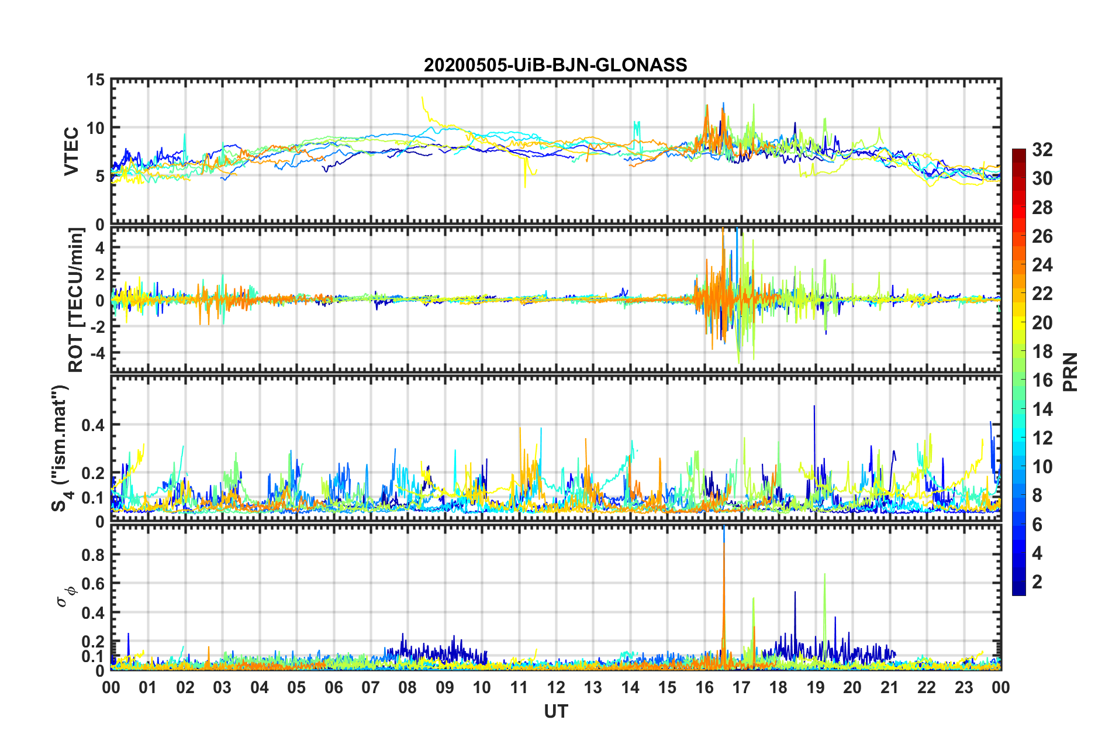Click x-axis tick label 12
This screenshot has height=744, width=1112.
coord(556,687)
